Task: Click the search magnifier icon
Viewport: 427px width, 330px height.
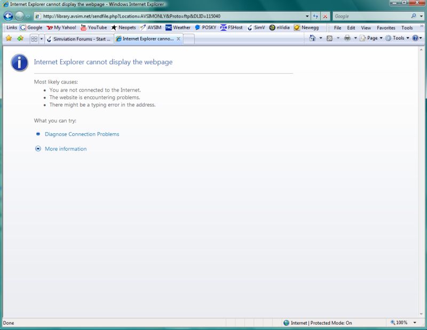Action: [x=414, y=16]
